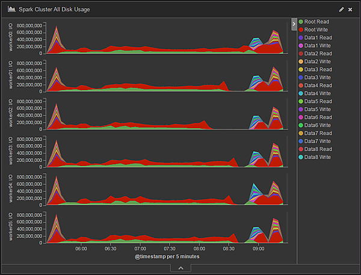Click the @timestamp per 5 minutes axis label

click(167, 256)
